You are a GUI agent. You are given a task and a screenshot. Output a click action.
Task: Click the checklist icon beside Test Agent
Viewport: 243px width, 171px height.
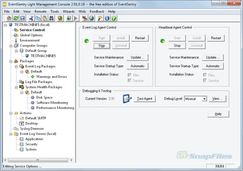127,99
